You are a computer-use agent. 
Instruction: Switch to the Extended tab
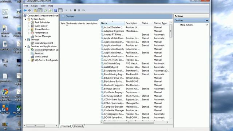(x=66, y=126)
